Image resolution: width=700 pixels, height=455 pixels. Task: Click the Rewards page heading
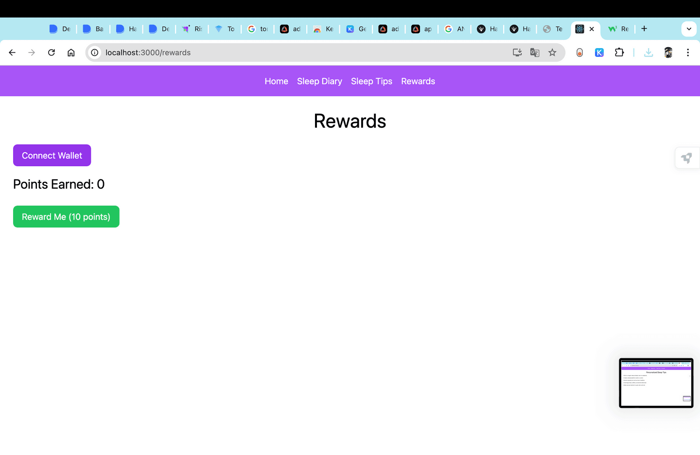(x=350, y=121)
